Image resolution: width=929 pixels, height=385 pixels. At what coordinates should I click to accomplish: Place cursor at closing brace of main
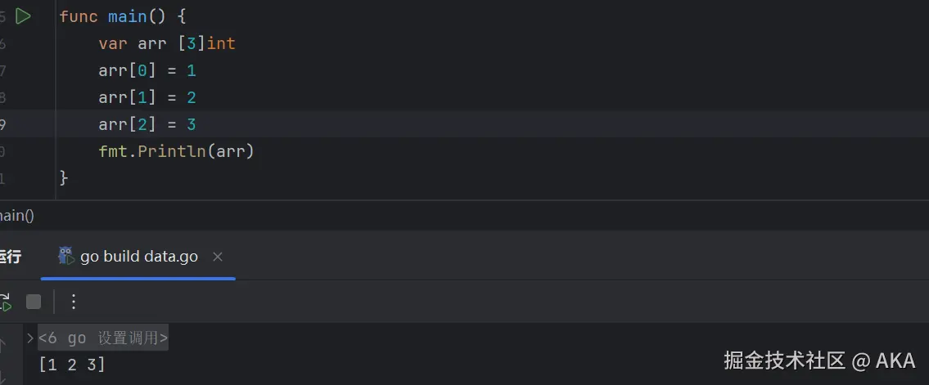[64, 177]
